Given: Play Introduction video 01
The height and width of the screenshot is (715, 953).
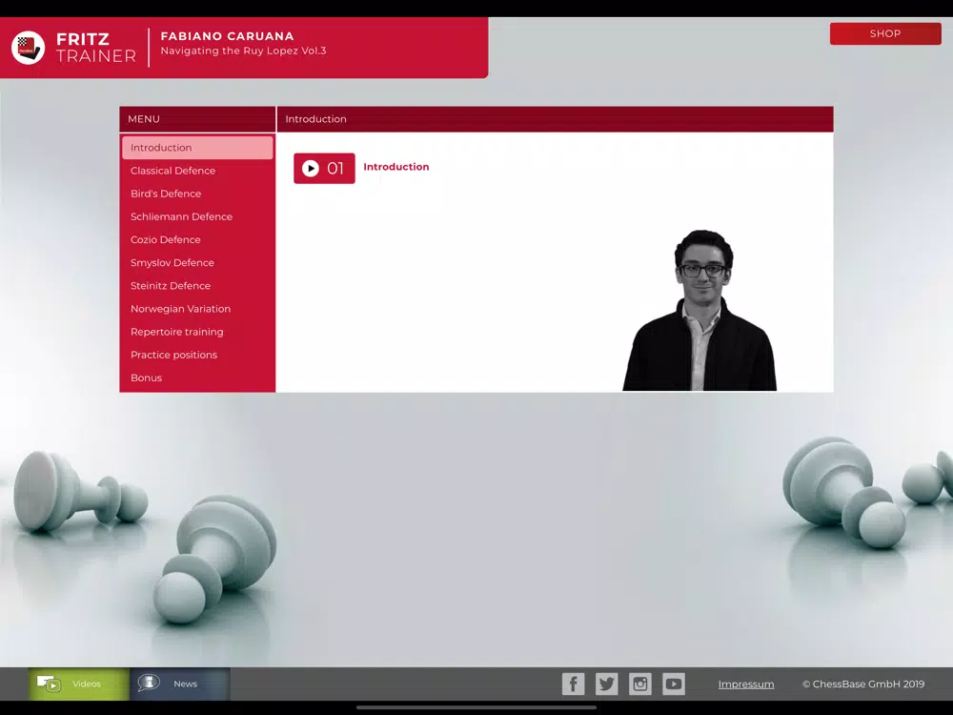Looking at the screenshot, I should point(324,169).
